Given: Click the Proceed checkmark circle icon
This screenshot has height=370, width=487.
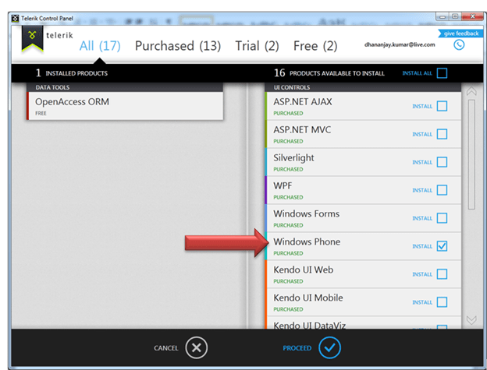Looking at the screenshot, I should [330, 347].
